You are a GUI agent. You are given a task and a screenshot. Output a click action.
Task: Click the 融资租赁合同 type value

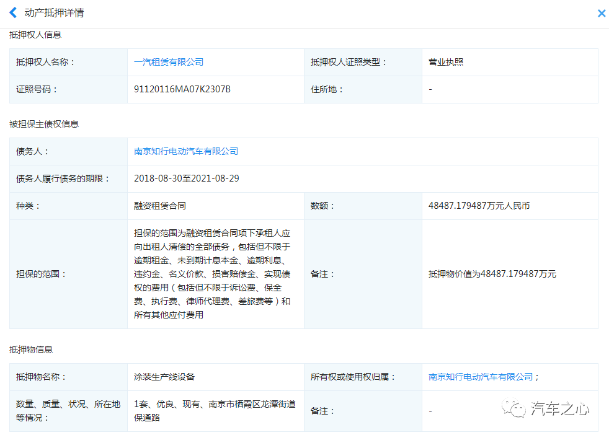[x=160, y=206]
